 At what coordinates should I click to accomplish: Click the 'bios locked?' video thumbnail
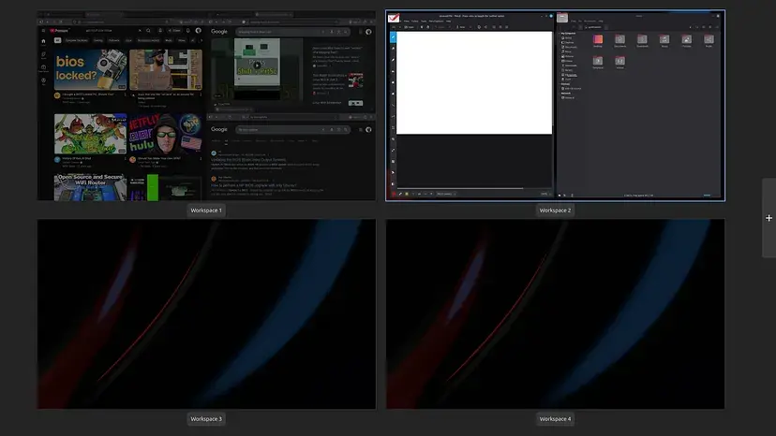click(90, 68)
